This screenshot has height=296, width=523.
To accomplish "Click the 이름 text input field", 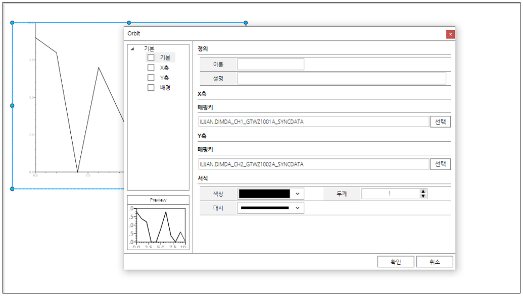I will [271, 65].
